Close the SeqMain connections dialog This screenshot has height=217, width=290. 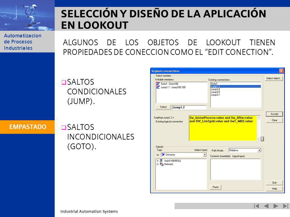[x=281, y=71]
